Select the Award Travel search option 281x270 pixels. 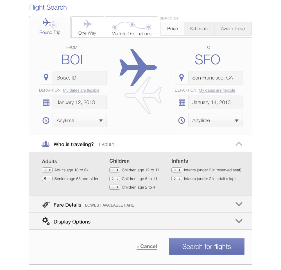coord(233,28)
